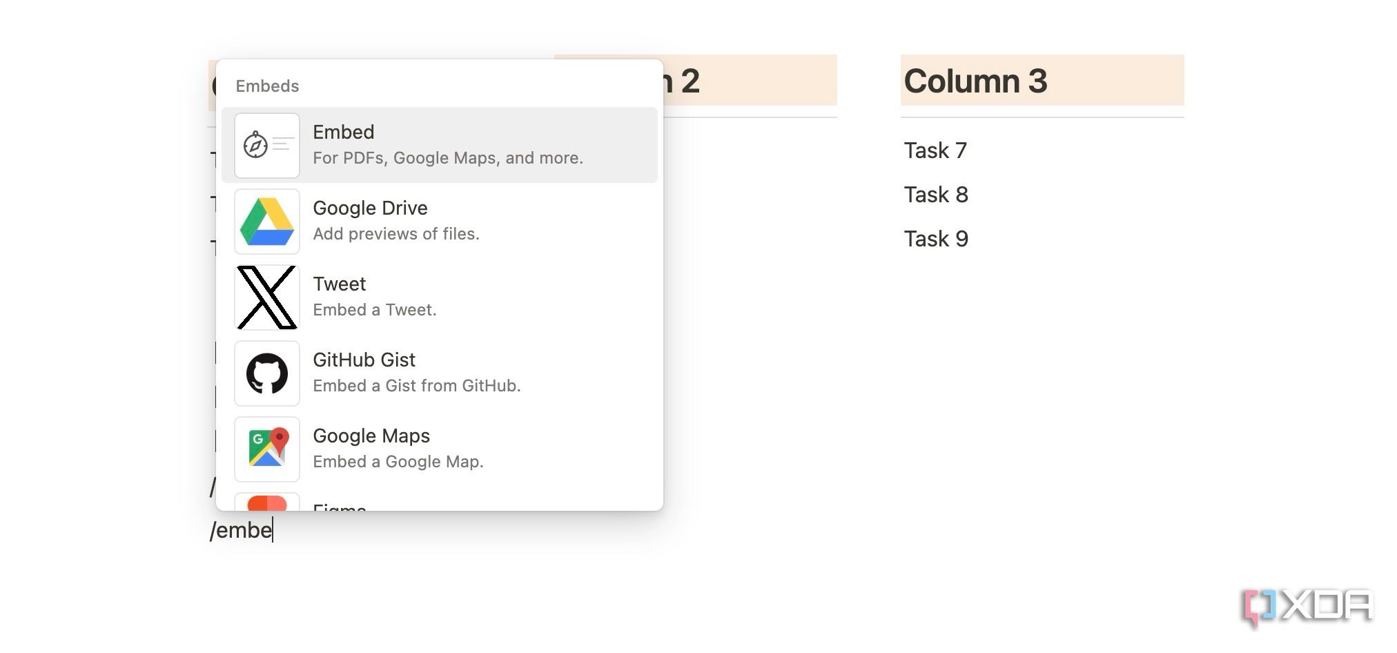Click 'Embed a Google Map.' description
The width and height of the screenshot is (1397, 653).
click(398, 462)
